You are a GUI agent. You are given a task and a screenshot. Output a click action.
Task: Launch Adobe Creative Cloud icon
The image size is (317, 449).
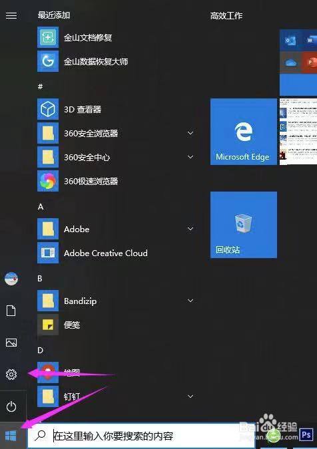coord(48,253)
